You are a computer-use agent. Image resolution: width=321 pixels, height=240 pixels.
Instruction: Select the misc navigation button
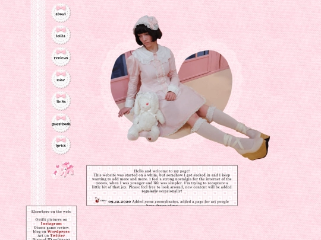click(61, 79)
